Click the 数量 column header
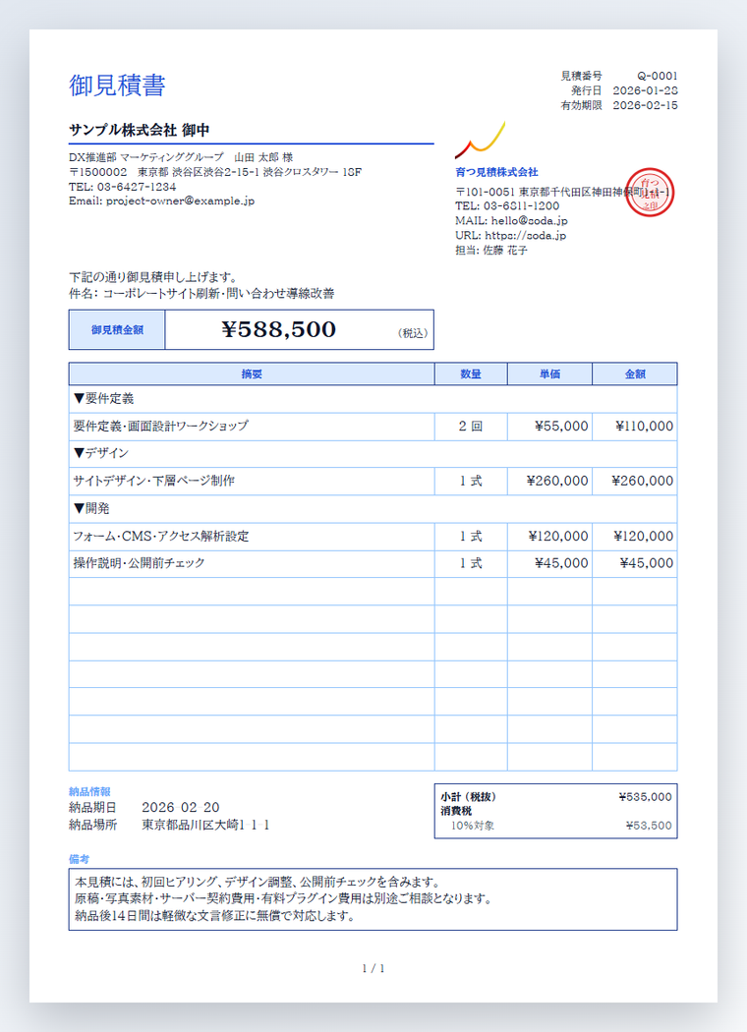The image size is (747, 1032). (471, 373)
